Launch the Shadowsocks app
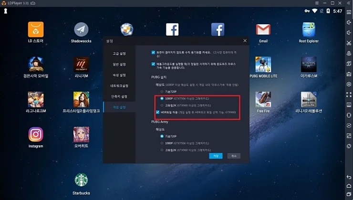Viewport: 353px width, 200px height. [x=81, y=29]
